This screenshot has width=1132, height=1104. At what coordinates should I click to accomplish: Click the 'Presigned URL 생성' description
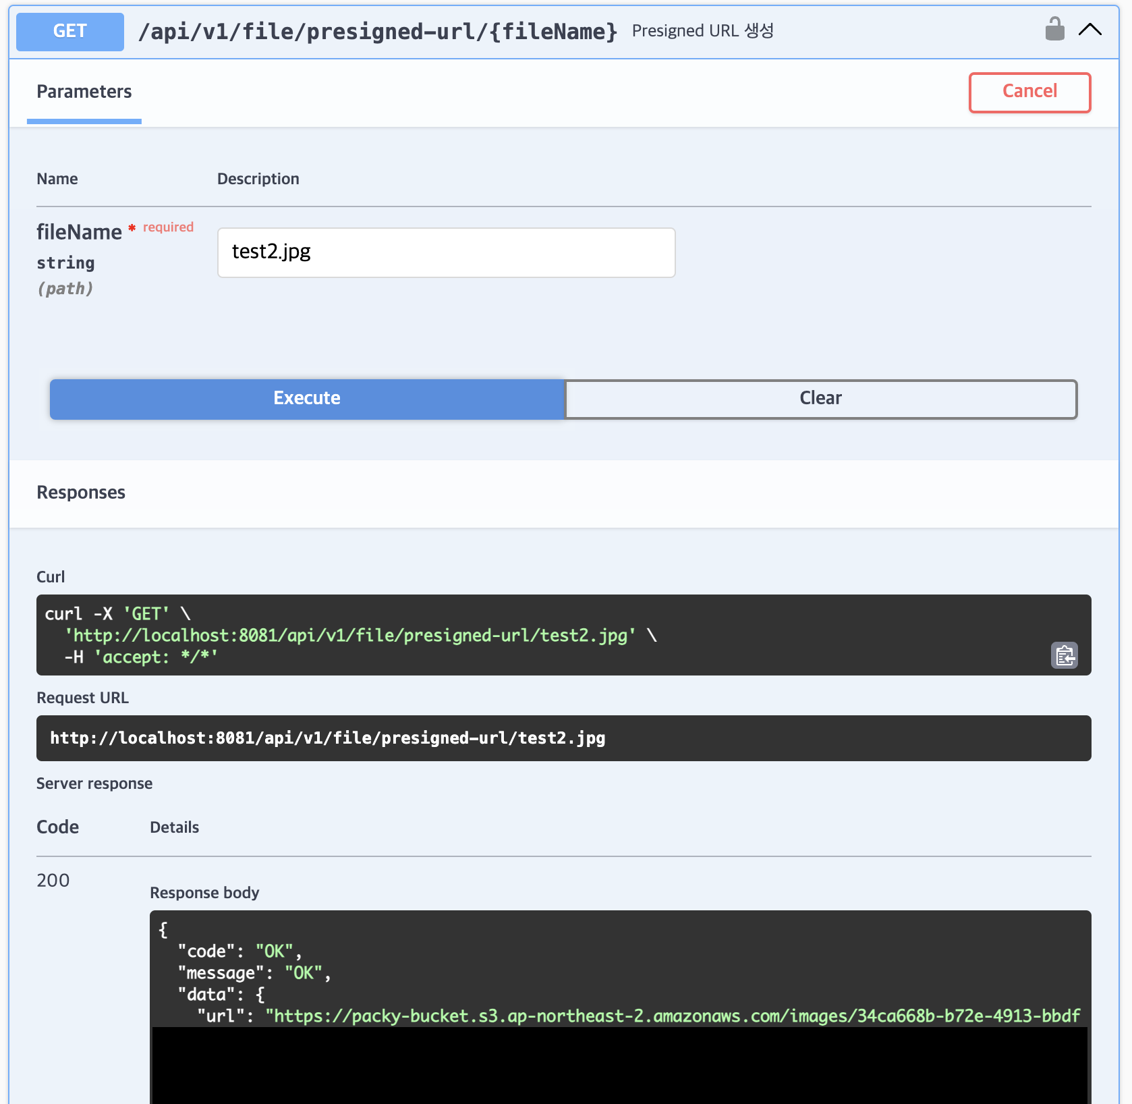pos(702,31)
